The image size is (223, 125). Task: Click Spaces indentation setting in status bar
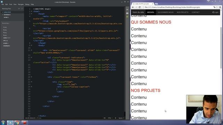tap(121, 118)
